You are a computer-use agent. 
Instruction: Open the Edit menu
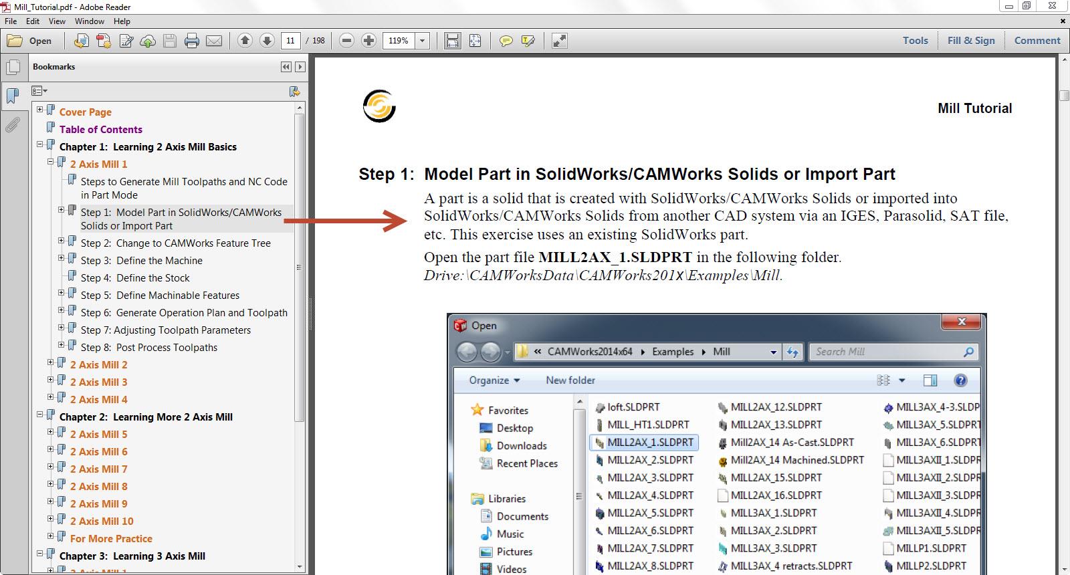[33, 21]
